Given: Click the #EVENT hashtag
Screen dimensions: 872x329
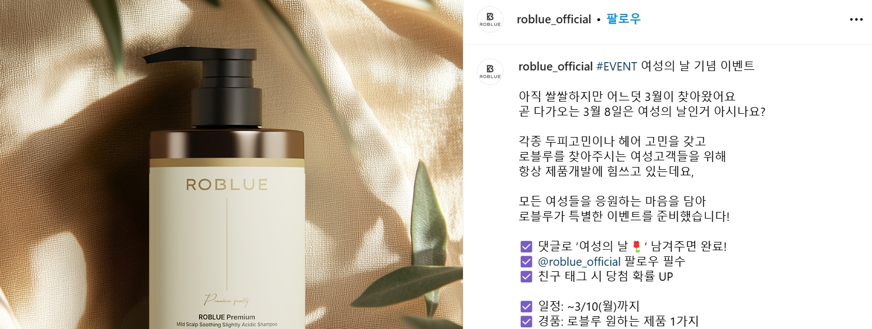Looking at the screenshot, I should point(616,67).
